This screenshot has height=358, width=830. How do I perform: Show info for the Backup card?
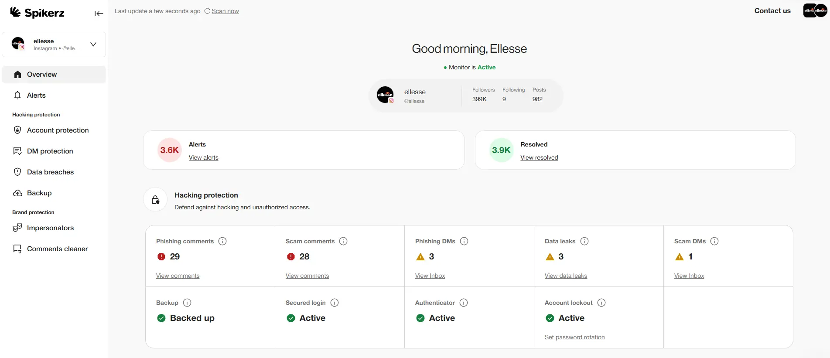(187, 303)
